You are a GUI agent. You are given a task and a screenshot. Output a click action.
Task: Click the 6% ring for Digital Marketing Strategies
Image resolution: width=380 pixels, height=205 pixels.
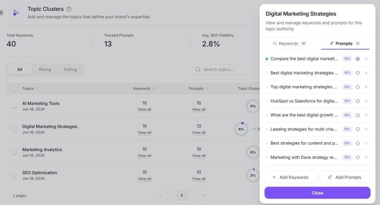point(241,129)
